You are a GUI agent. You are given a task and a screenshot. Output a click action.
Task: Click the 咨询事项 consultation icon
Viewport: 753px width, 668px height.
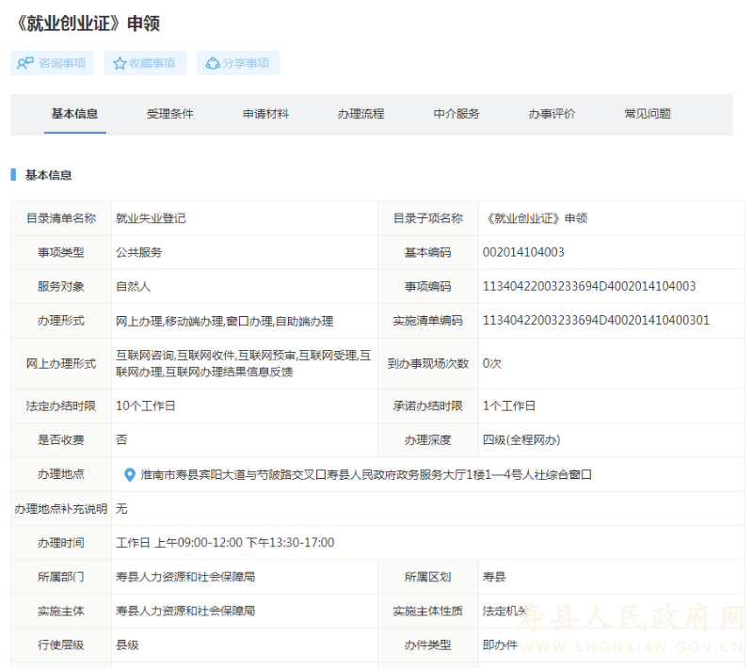click(25, 63)
